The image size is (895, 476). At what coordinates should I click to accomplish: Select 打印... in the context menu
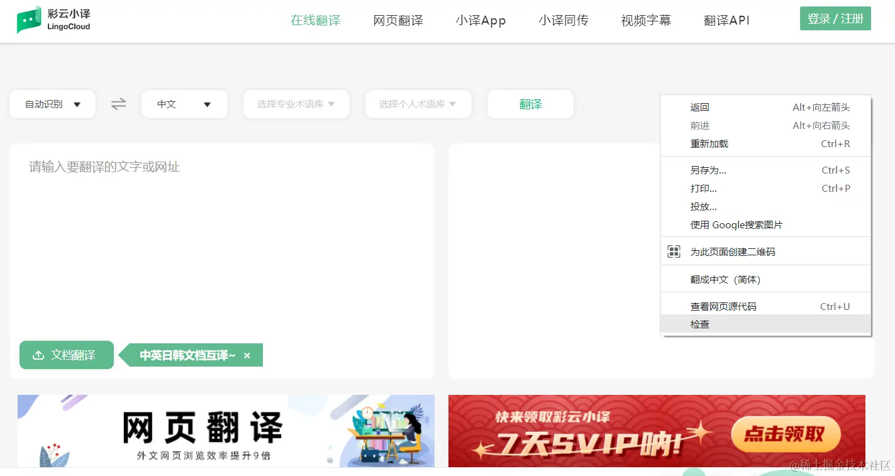click(765, 189)
